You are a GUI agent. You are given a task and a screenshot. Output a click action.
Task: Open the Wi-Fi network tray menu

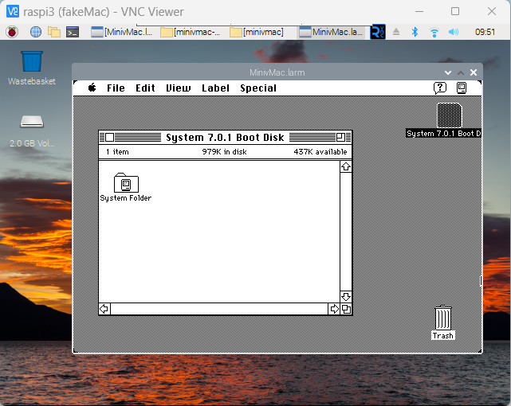coord(434,32)
